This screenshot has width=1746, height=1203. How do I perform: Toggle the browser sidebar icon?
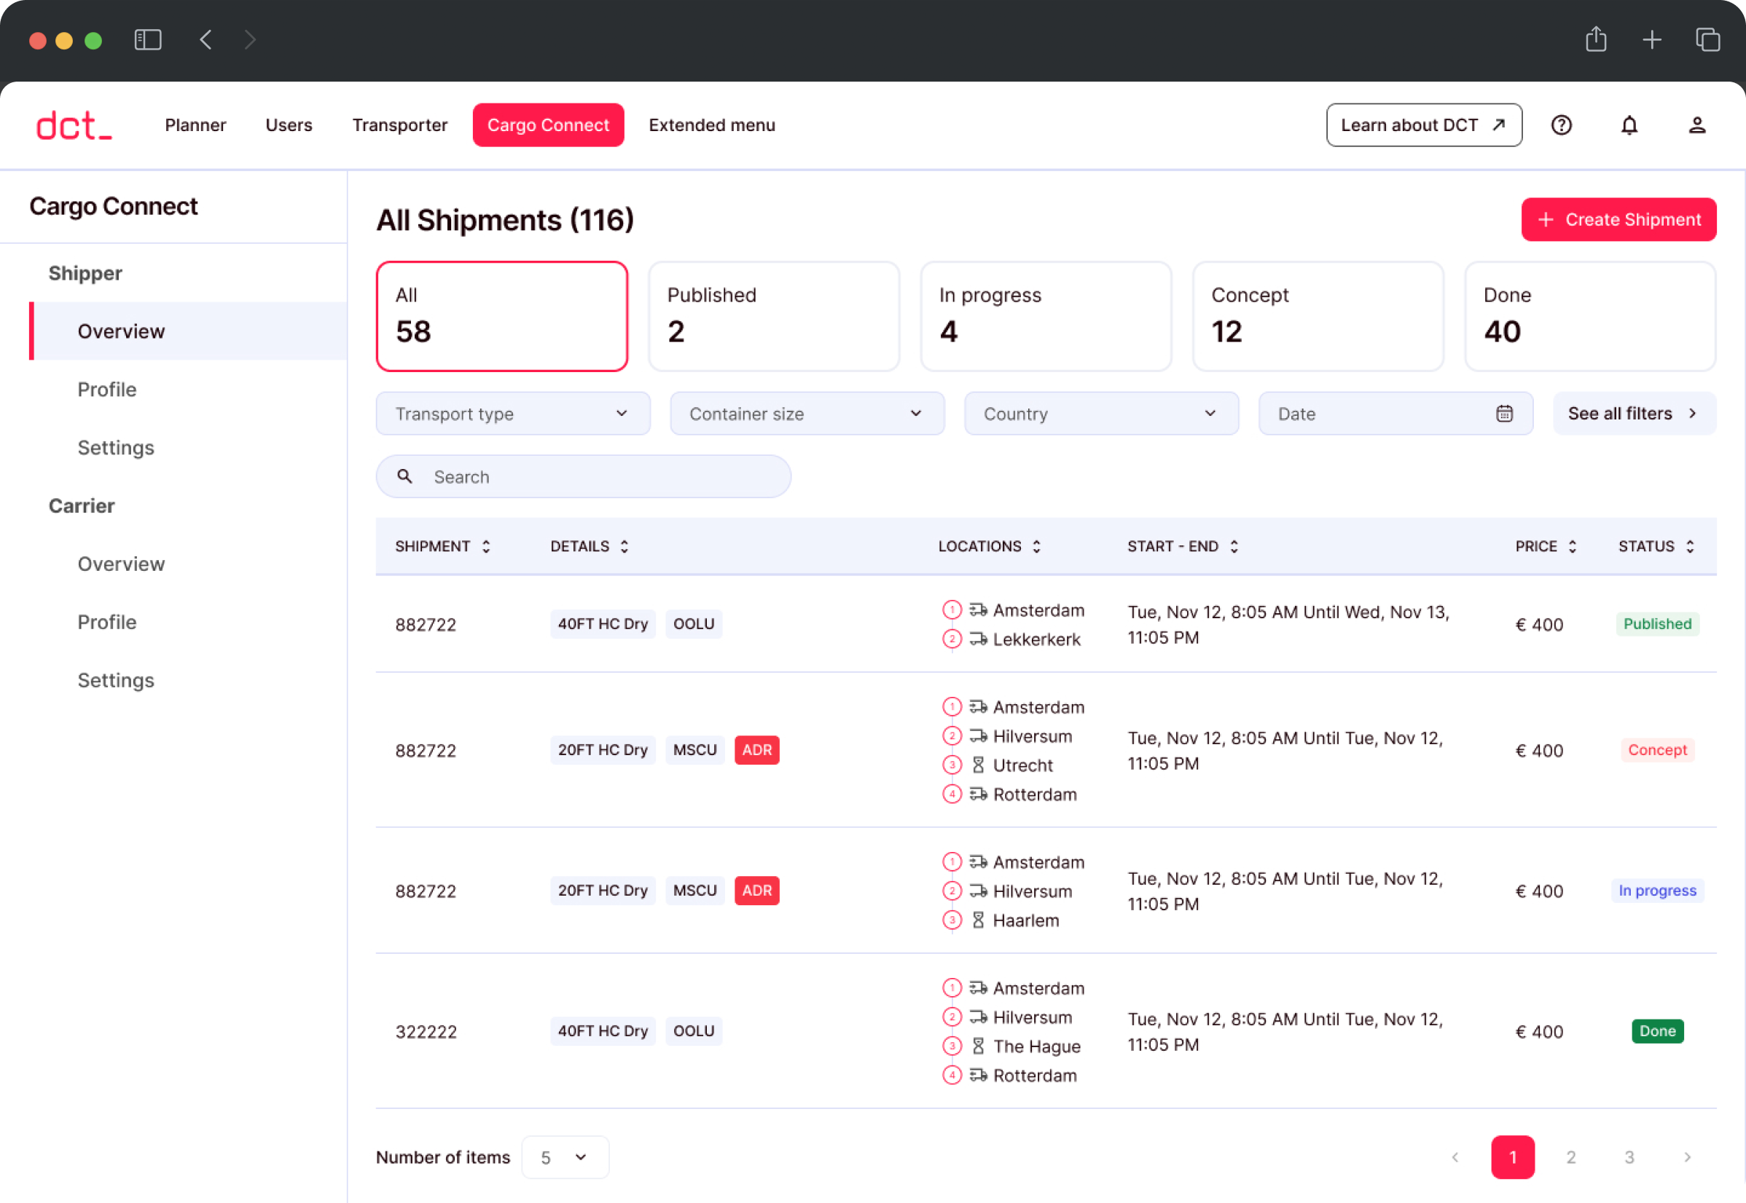coord(148,39)
